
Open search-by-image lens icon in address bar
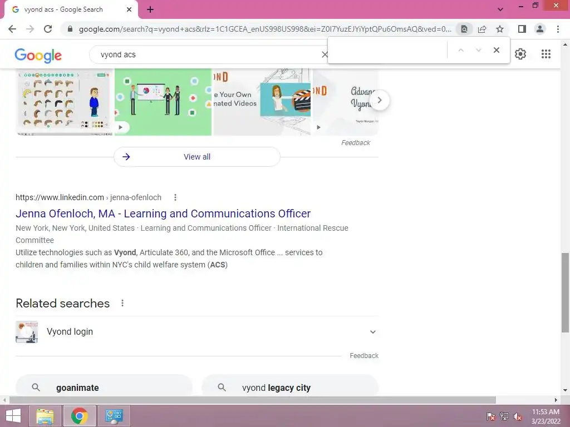(464, 29)
